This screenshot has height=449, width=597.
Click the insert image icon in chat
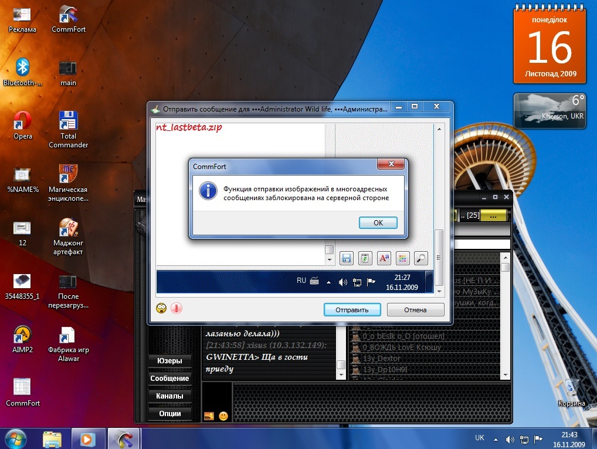pyautogui.click(x=209, y=416)
